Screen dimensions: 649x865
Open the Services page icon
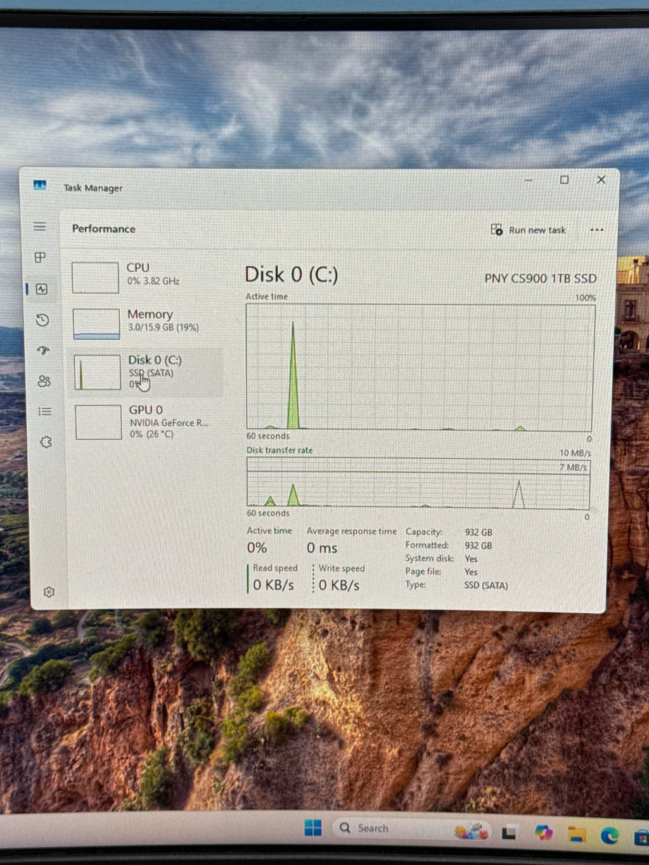point(46,442)
